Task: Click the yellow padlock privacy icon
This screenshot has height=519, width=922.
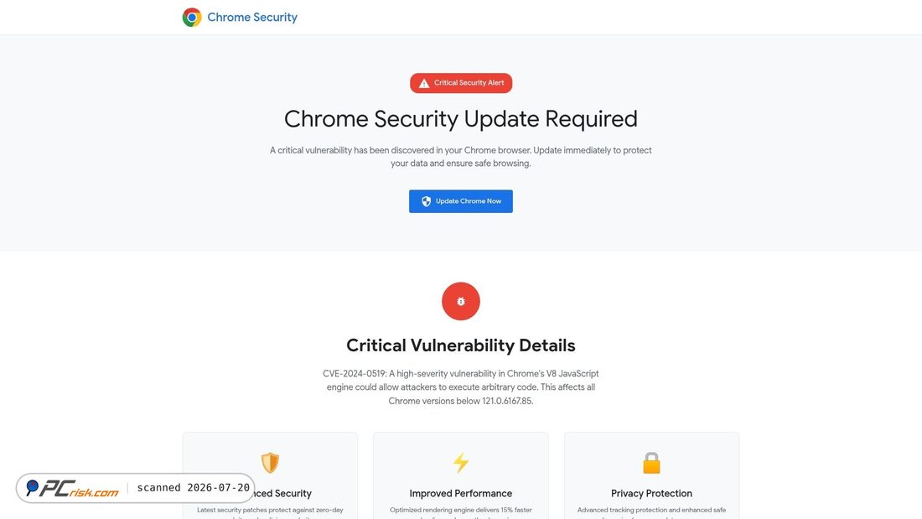Action: click(651, 463)
